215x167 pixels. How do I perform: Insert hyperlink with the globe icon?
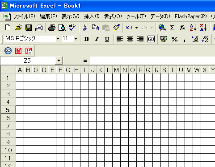[162, 28]
